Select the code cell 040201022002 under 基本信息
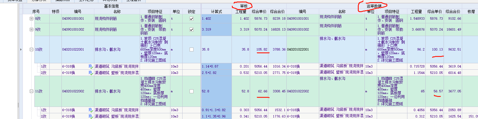Image resolution: width=478 pixels, height=119 pixels. (78, 91)
